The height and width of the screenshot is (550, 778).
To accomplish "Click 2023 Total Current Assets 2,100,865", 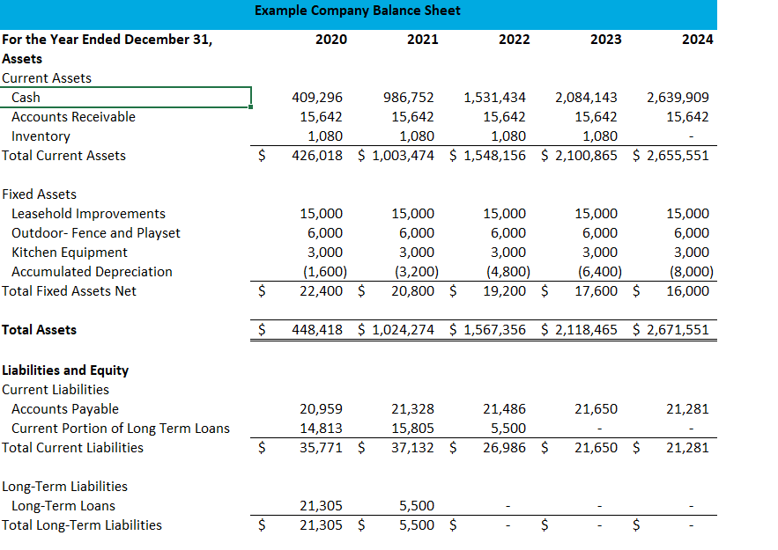I will pos(586,156).
